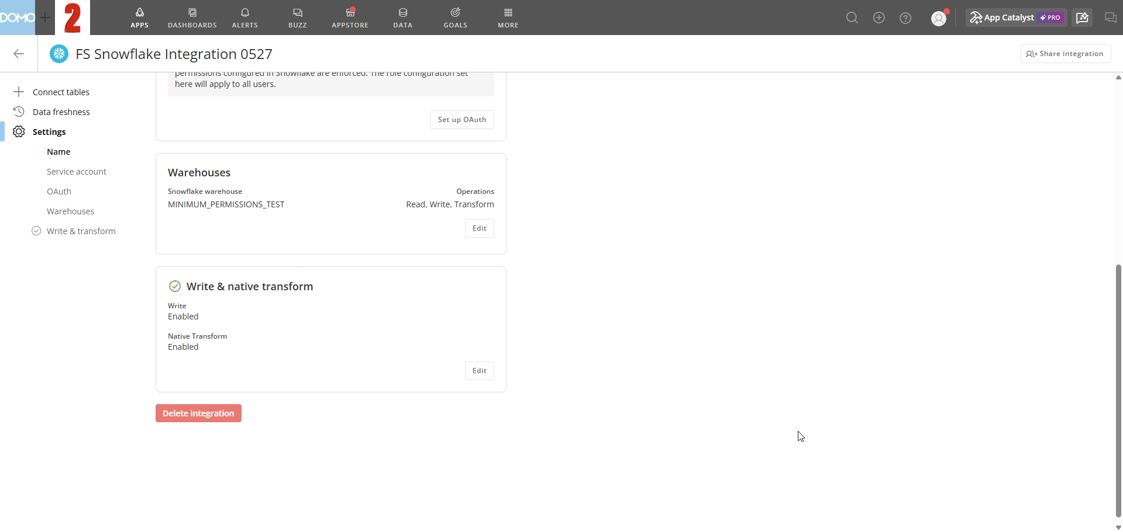Go back using the left arrow

coord(19,54)
